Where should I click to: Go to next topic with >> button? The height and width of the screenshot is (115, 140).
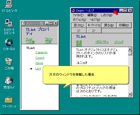click(x=94, y=31)
